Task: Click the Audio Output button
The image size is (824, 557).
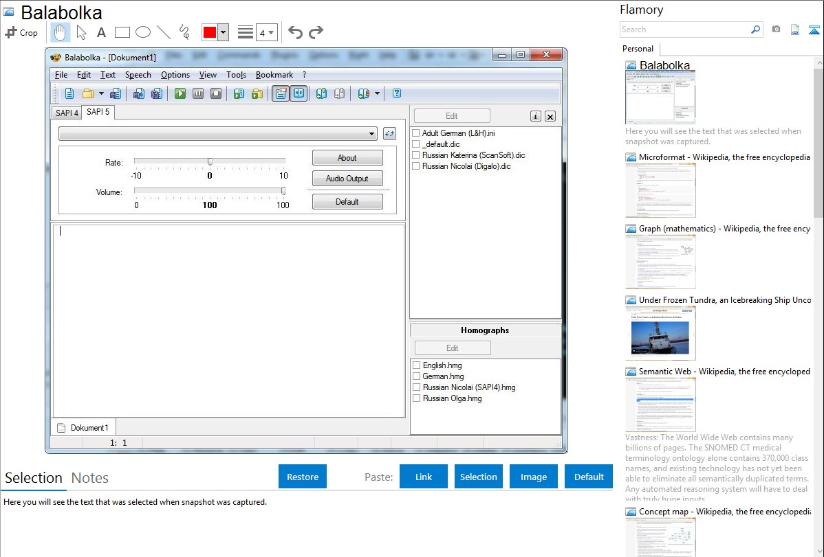Action: [347, 179]
